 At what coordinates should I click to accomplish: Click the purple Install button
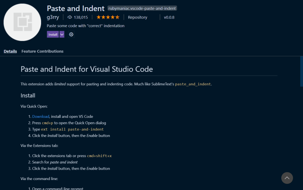pyautogui.click(x=53, y=34)
